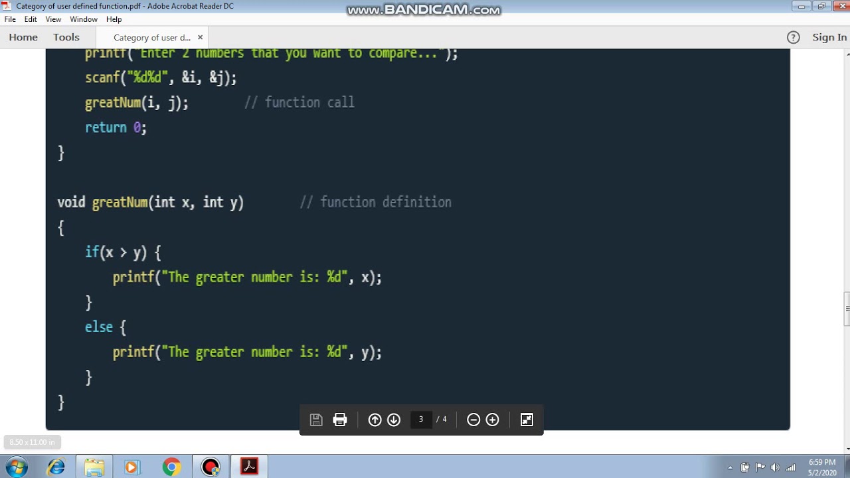Open Help via question mark icon
The height and width of the screenshot is (478, 850).
[x=794, y=37]
